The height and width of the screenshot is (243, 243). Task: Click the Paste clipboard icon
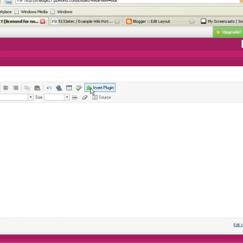point(37,88)
